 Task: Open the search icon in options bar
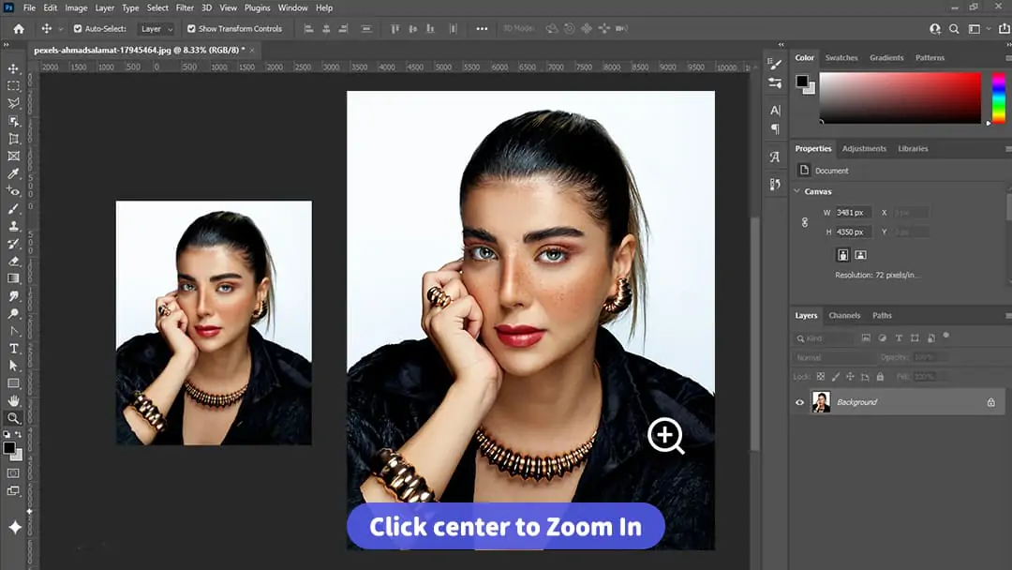tap(954, 28)
